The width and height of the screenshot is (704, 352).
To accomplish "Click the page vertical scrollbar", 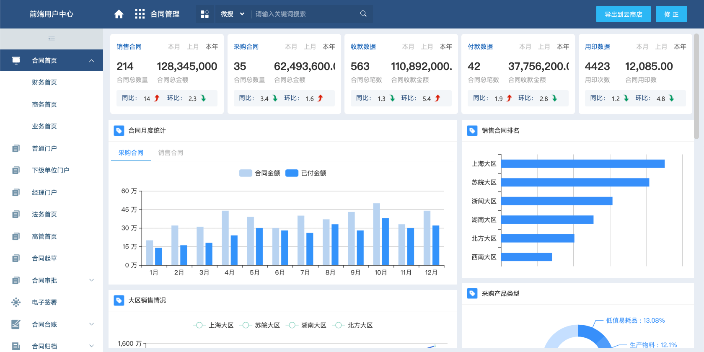I will [x=696, y=86].
